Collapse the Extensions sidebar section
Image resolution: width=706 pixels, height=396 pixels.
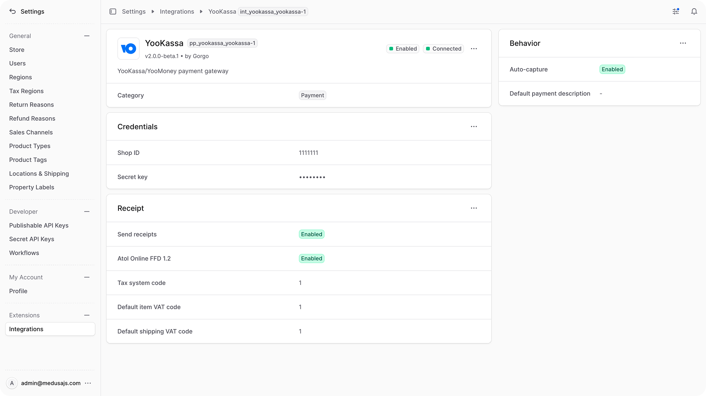pyautogui.click(x=87, y=315)
